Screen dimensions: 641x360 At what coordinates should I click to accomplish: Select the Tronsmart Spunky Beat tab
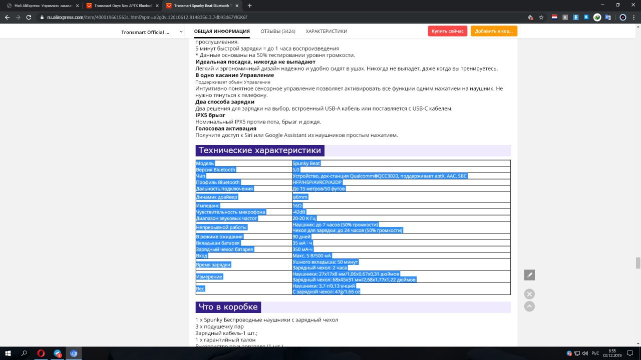pyautogui.click(x=201, y=5)
